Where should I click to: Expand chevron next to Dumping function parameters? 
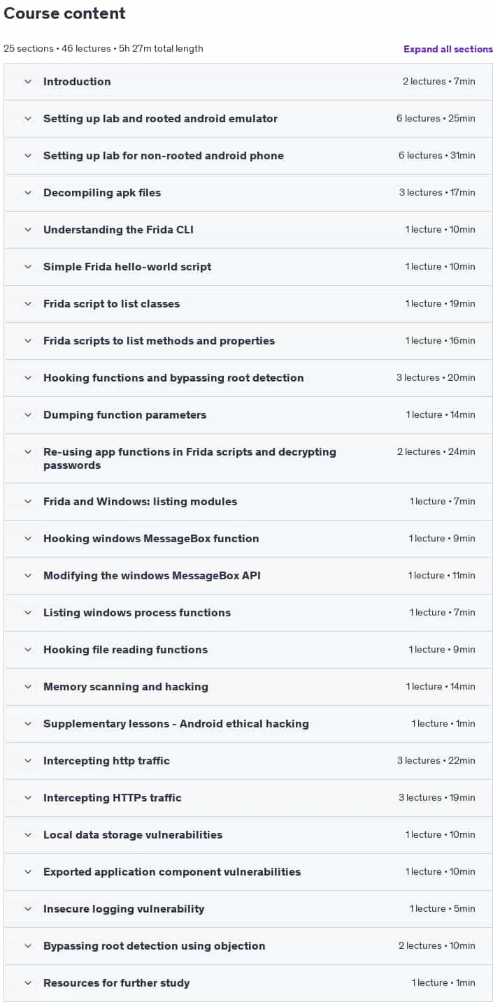point(28,415)
